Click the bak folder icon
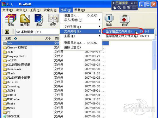This screenshot has width=158, height=118. pyautogui.click(x=5, y=43)
